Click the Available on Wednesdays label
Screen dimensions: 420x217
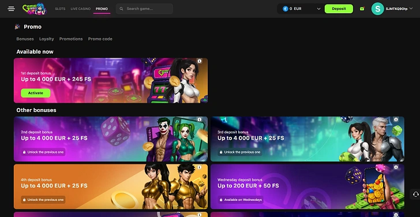[241, 200]
